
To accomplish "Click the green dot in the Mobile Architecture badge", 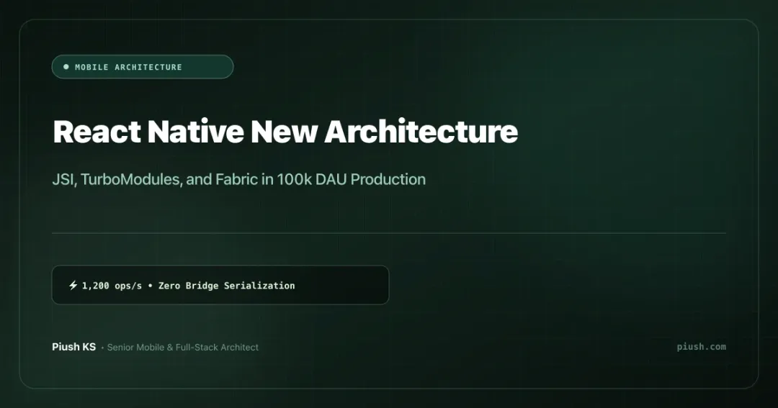I will pyautogui.click(x=66, y=67).
